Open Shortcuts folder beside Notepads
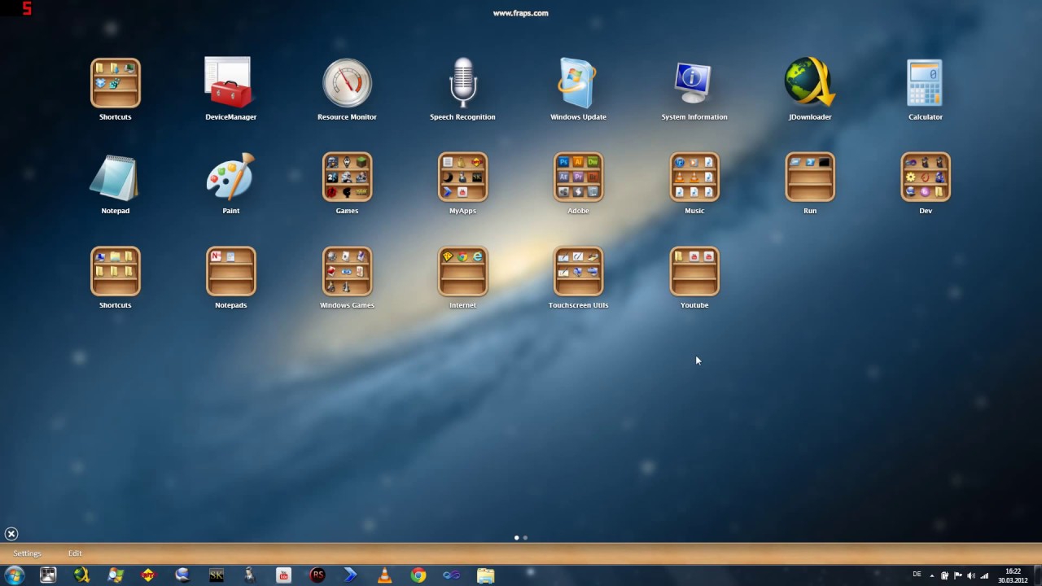The width and height of the screenshot is (1042, 586). coord(115,271)
